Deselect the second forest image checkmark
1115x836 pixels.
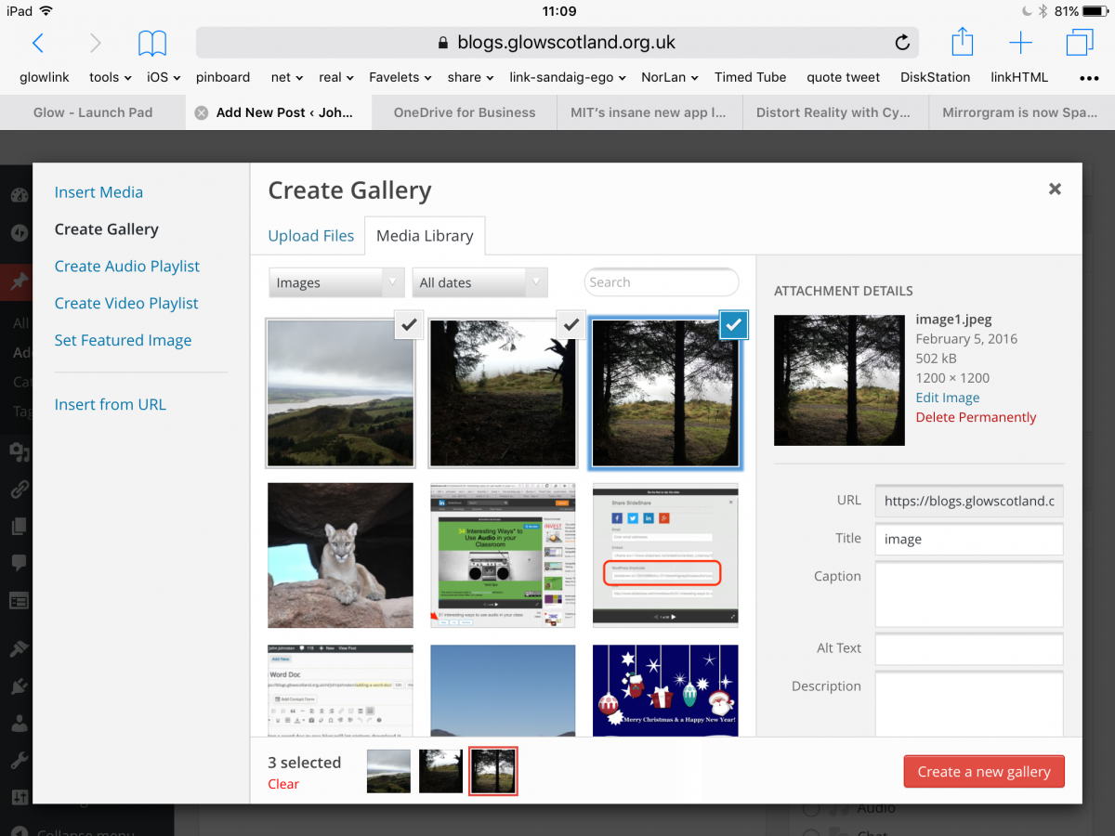[x=571, y=324]
